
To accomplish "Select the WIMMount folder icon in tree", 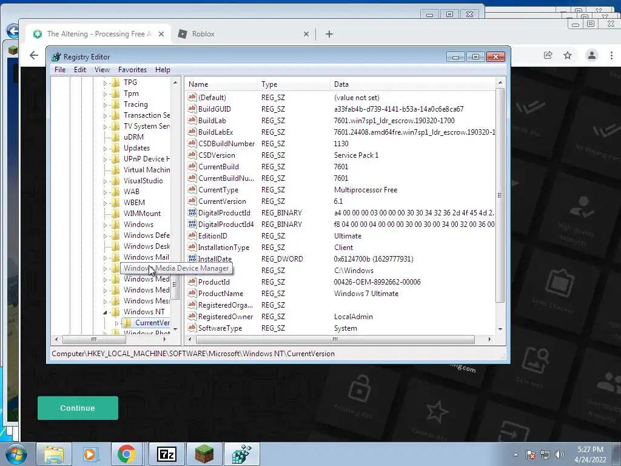I will click(x=116, y=214).
